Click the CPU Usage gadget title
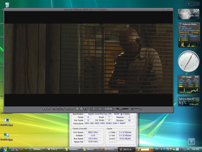The width and height of the screenshot is (202, 152). 186,77
